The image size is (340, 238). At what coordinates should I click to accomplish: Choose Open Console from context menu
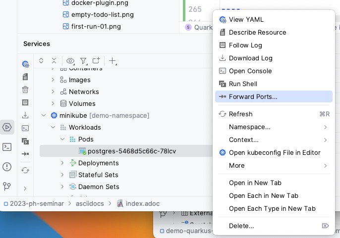click(274, 71)
